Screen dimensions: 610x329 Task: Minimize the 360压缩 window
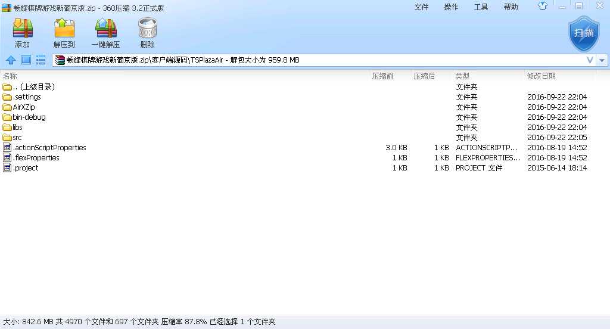coord(562,6)
